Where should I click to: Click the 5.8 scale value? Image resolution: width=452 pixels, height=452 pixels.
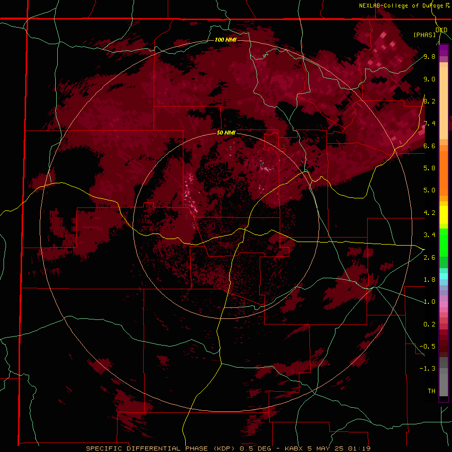click(429, 168)
